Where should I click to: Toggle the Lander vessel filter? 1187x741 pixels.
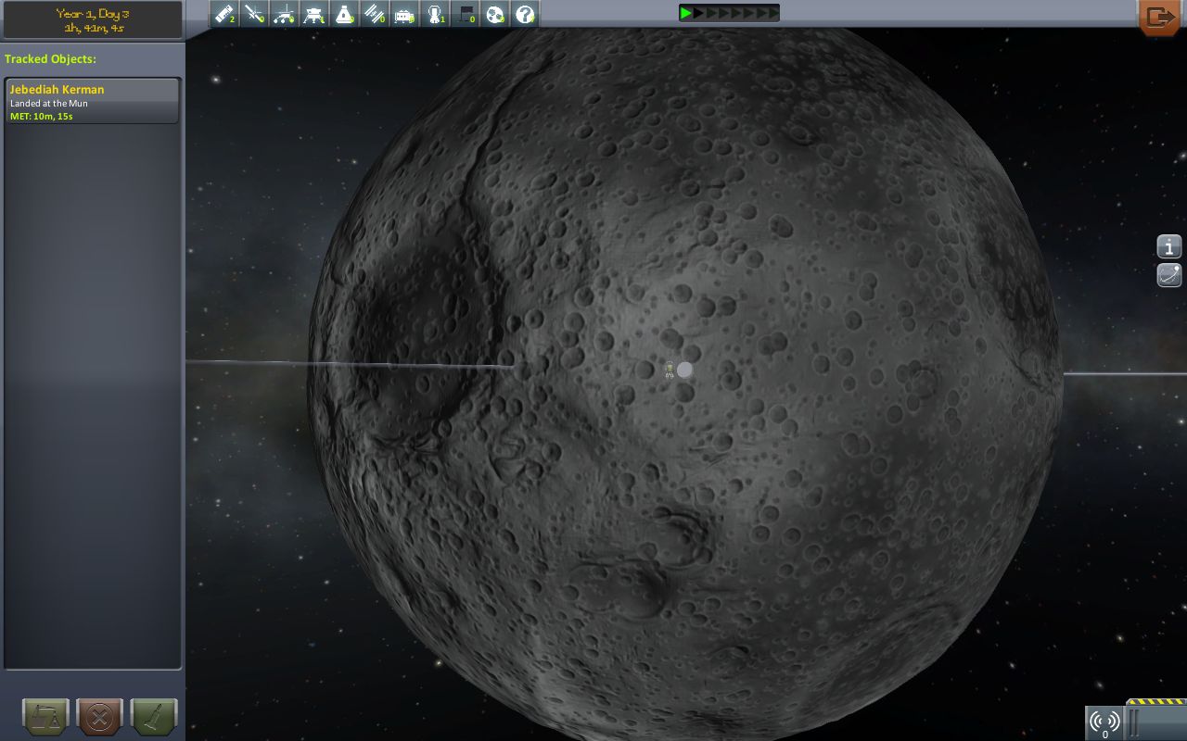314,14
